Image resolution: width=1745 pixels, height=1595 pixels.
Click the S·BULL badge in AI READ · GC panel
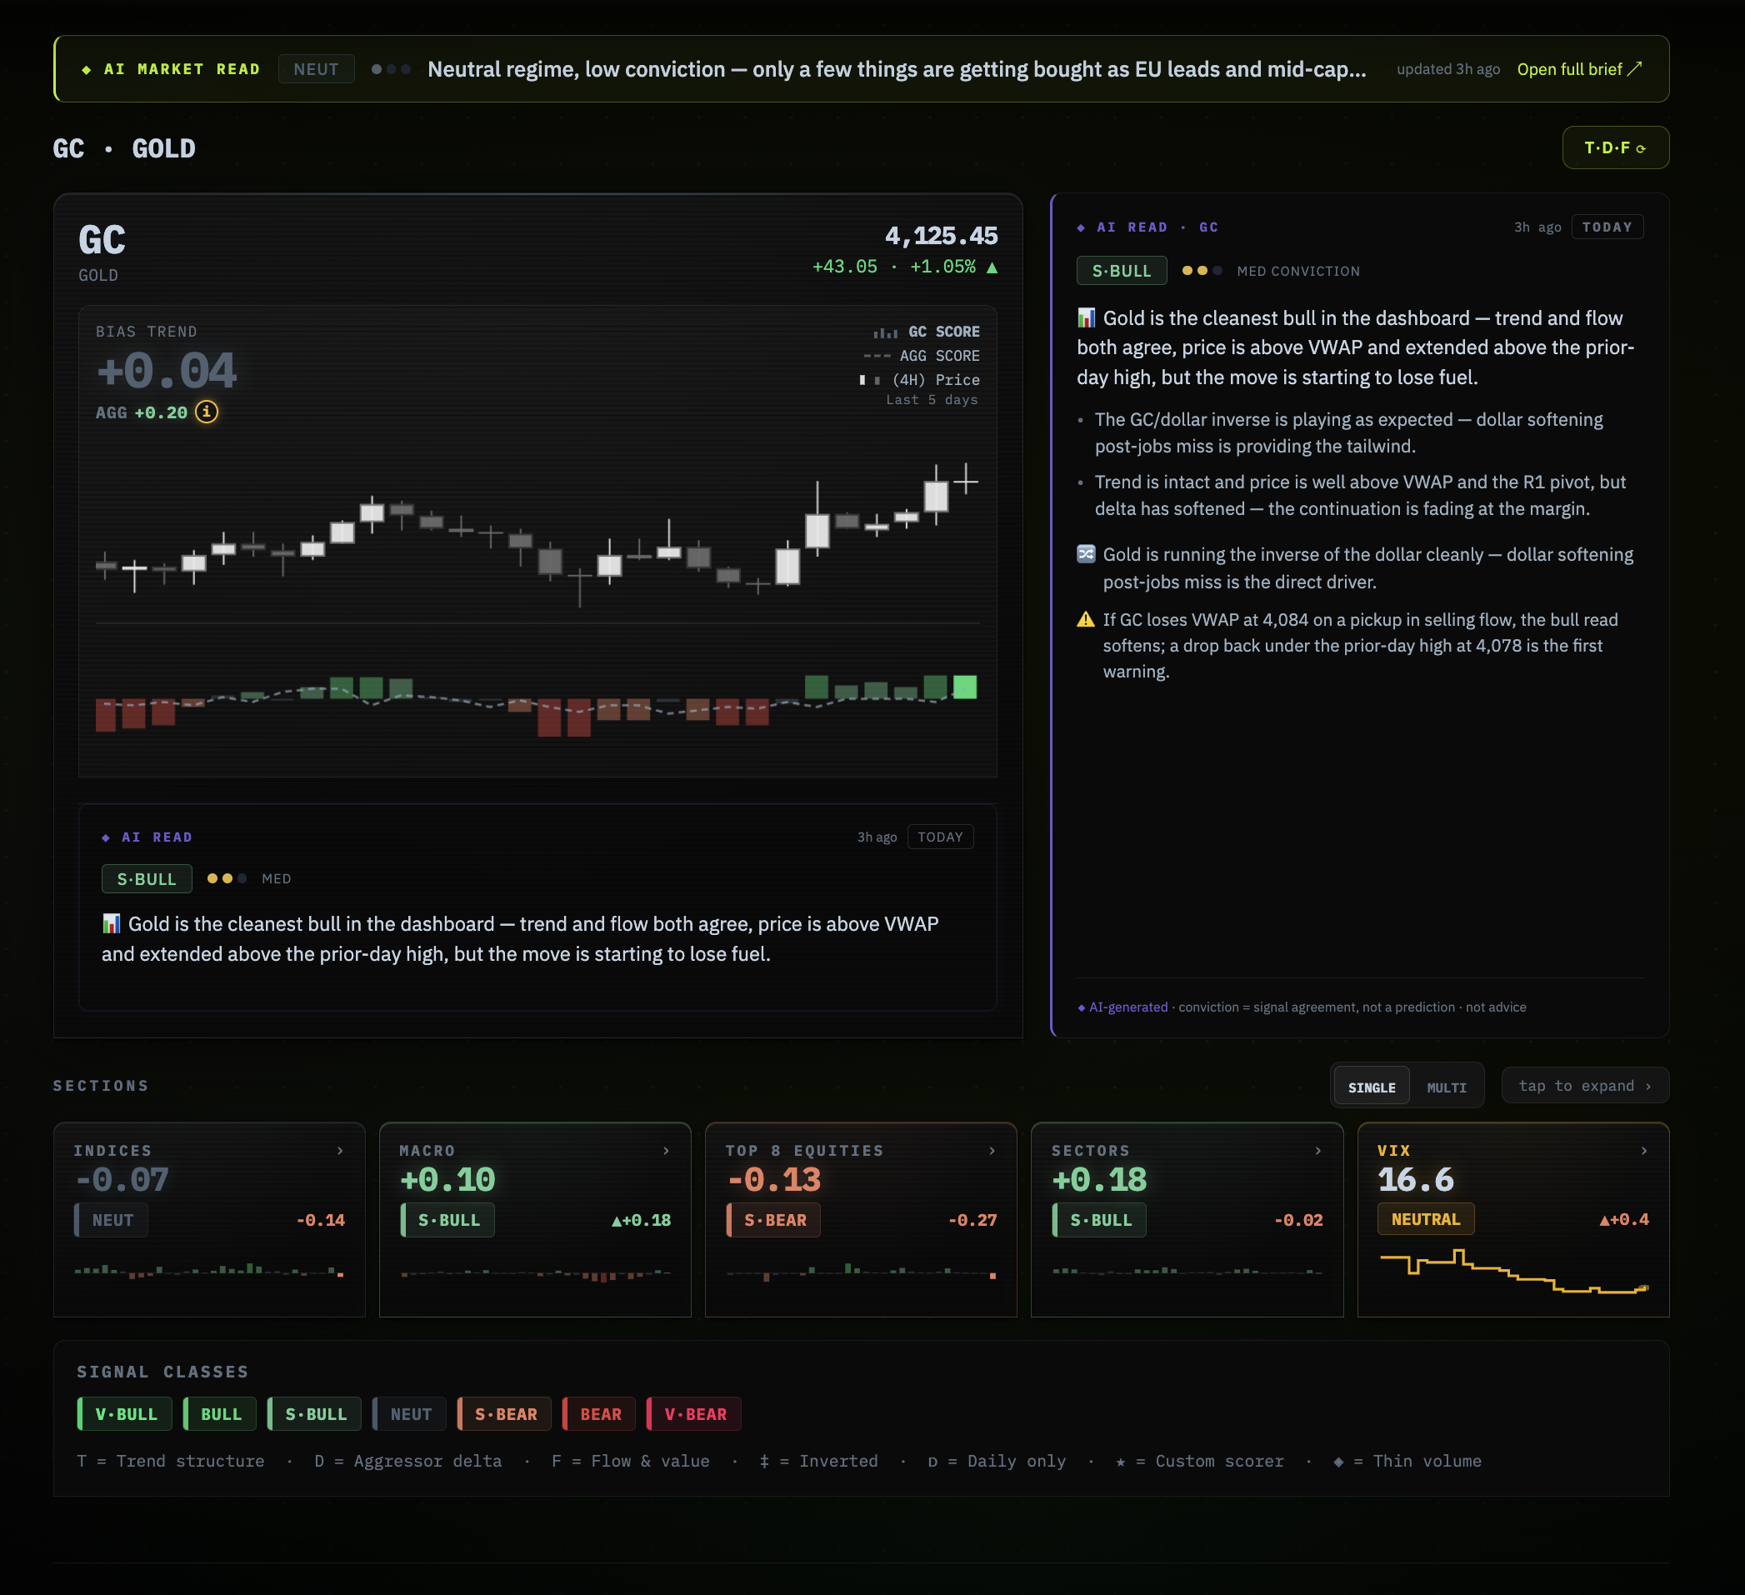click(x=1122, y=271)
